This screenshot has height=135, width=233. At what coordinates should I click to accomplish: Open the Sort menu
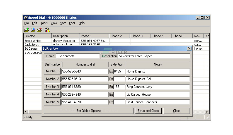tap(63, 23)
